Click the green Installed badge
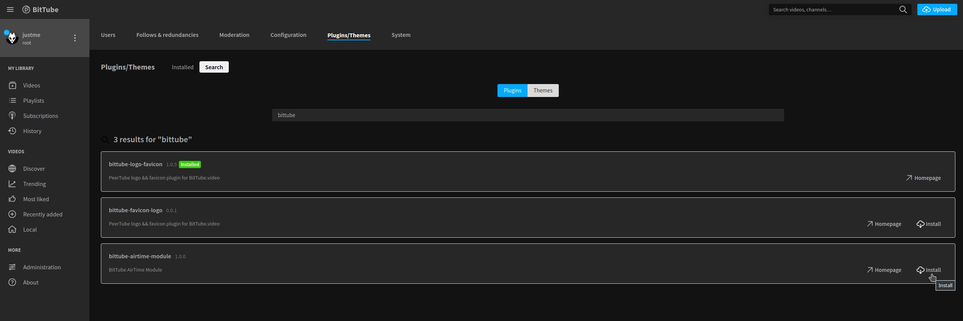 pyautogui.click(x=190, y=165)
